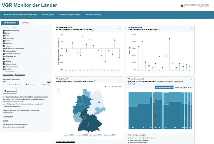The image size is (214, 144).
Task: Click the Alle abwählen link
Action: [20, 75]
